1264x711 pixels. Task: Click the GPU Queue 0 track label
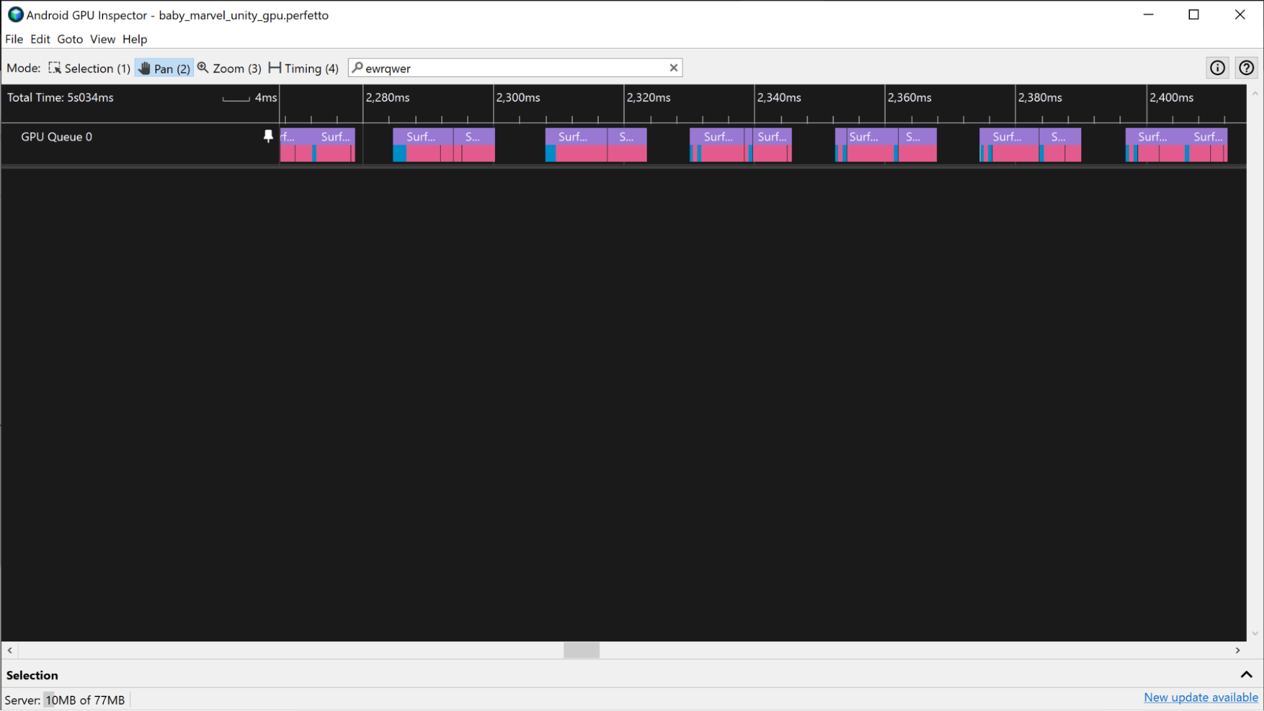pos(56,137)
